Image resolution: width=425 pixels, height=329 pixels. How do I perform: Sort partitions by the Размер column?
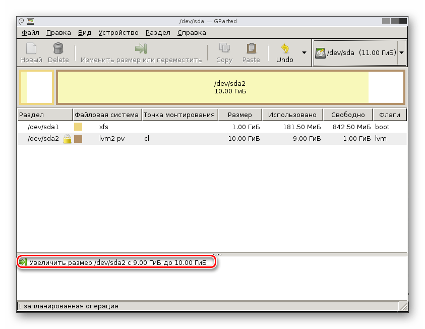click(239, 115)
